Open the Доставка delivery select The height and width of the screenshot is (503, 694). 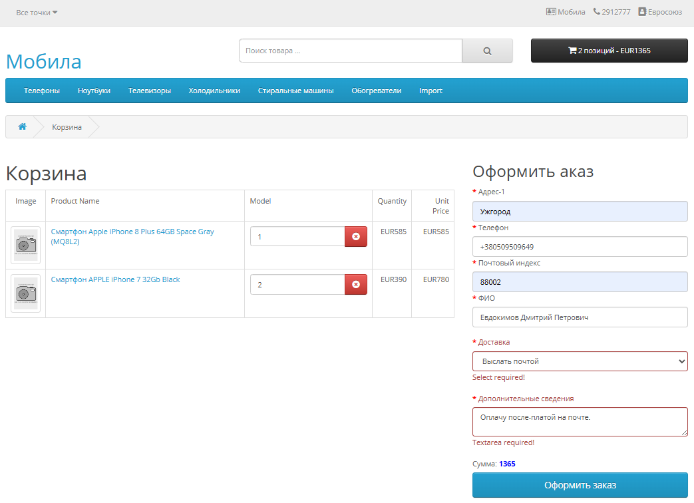click(x=580, y=361)
